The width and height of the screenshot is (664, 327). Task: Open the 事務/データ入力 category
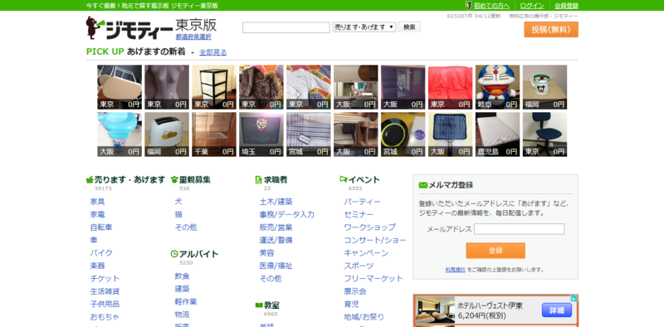click(287, 214)
